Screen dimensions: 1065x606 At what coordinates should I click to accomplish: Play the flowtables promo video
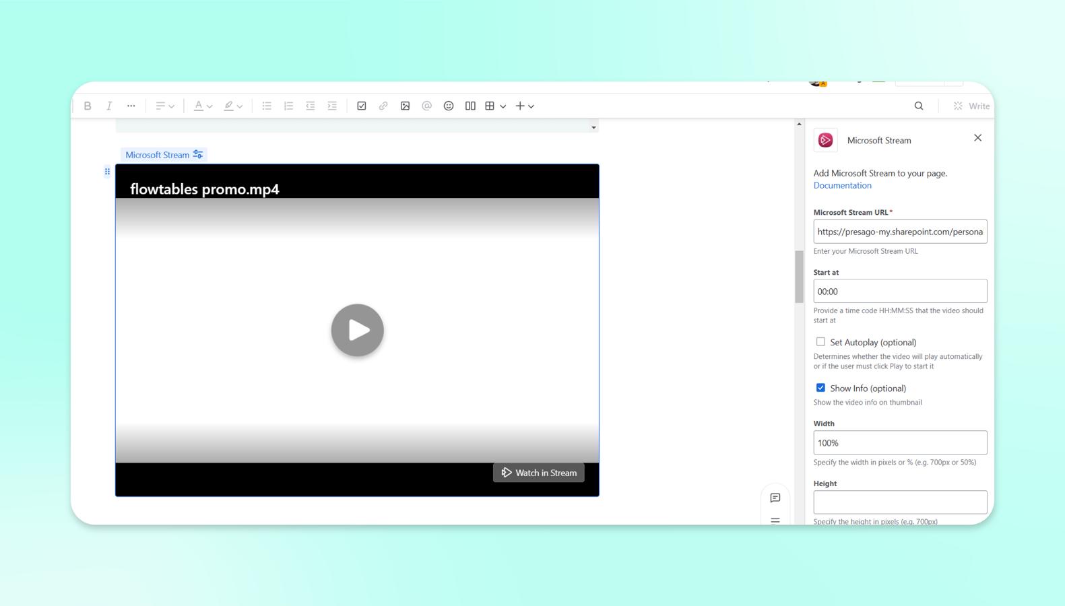click(x=357, y=330)
